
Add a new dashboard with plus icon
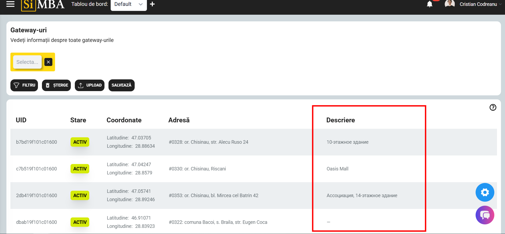(152, 4)
